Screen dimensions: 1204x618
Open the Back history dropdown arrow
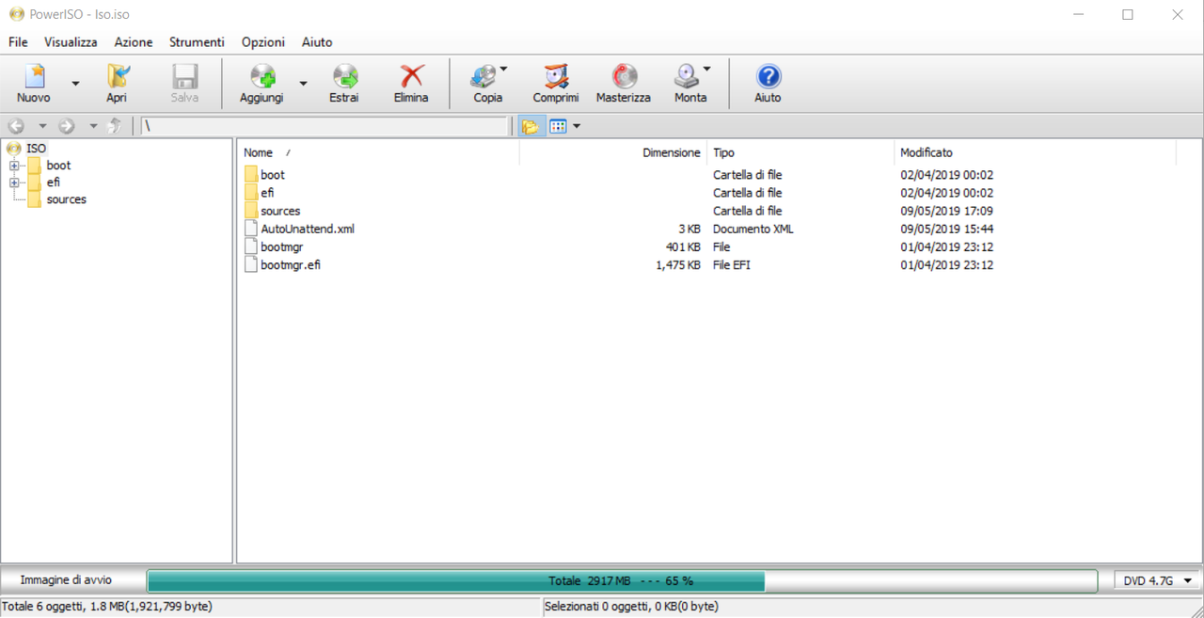coord(42,126)
